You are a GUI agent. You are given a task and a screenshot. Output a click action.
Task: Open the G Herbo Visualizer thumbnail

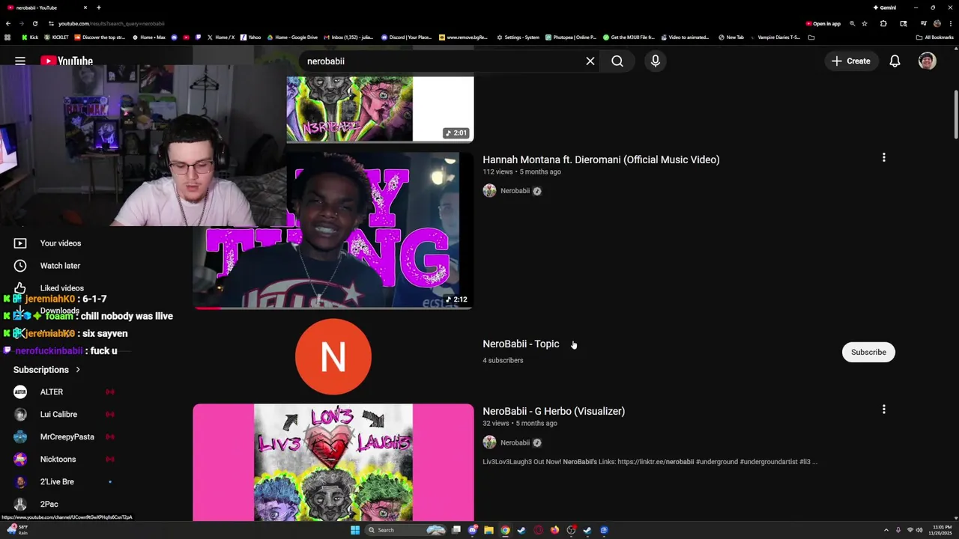pyautogui.click(x=333, y=463)
